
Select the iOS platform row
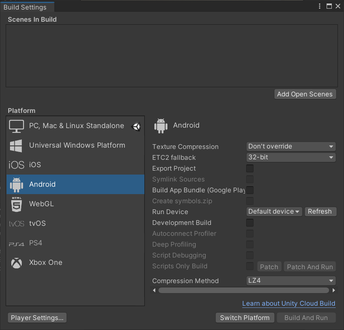tap(75, 165)
